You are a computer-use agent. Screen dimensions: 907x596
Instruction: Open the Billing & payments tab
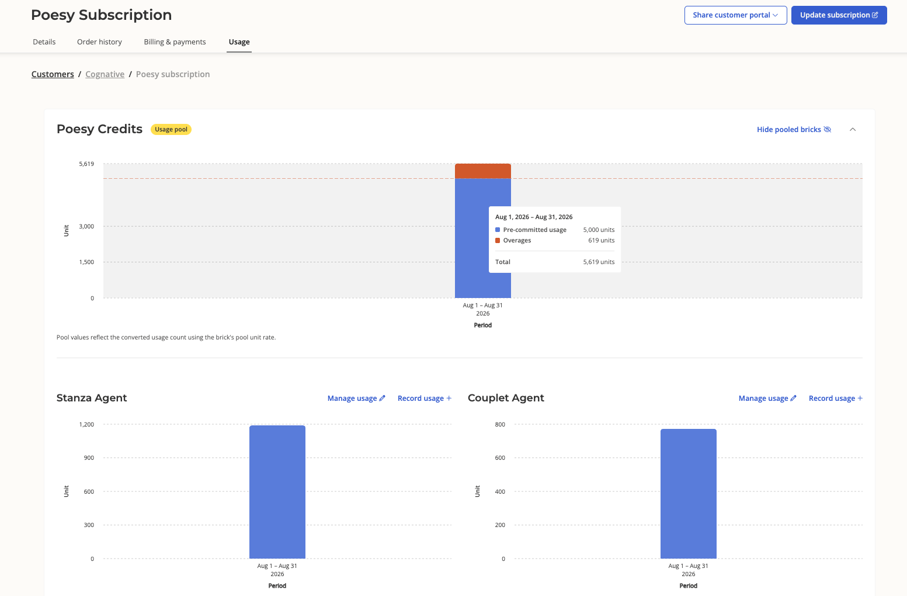[x=175, y=42]
